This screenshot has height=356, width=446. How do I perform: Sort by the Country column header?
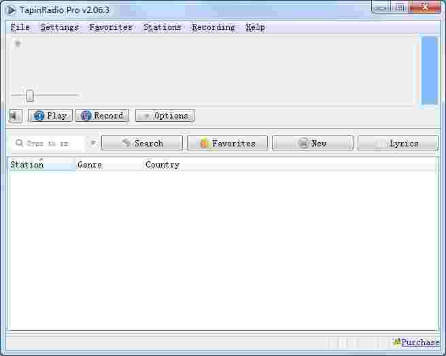176,164
